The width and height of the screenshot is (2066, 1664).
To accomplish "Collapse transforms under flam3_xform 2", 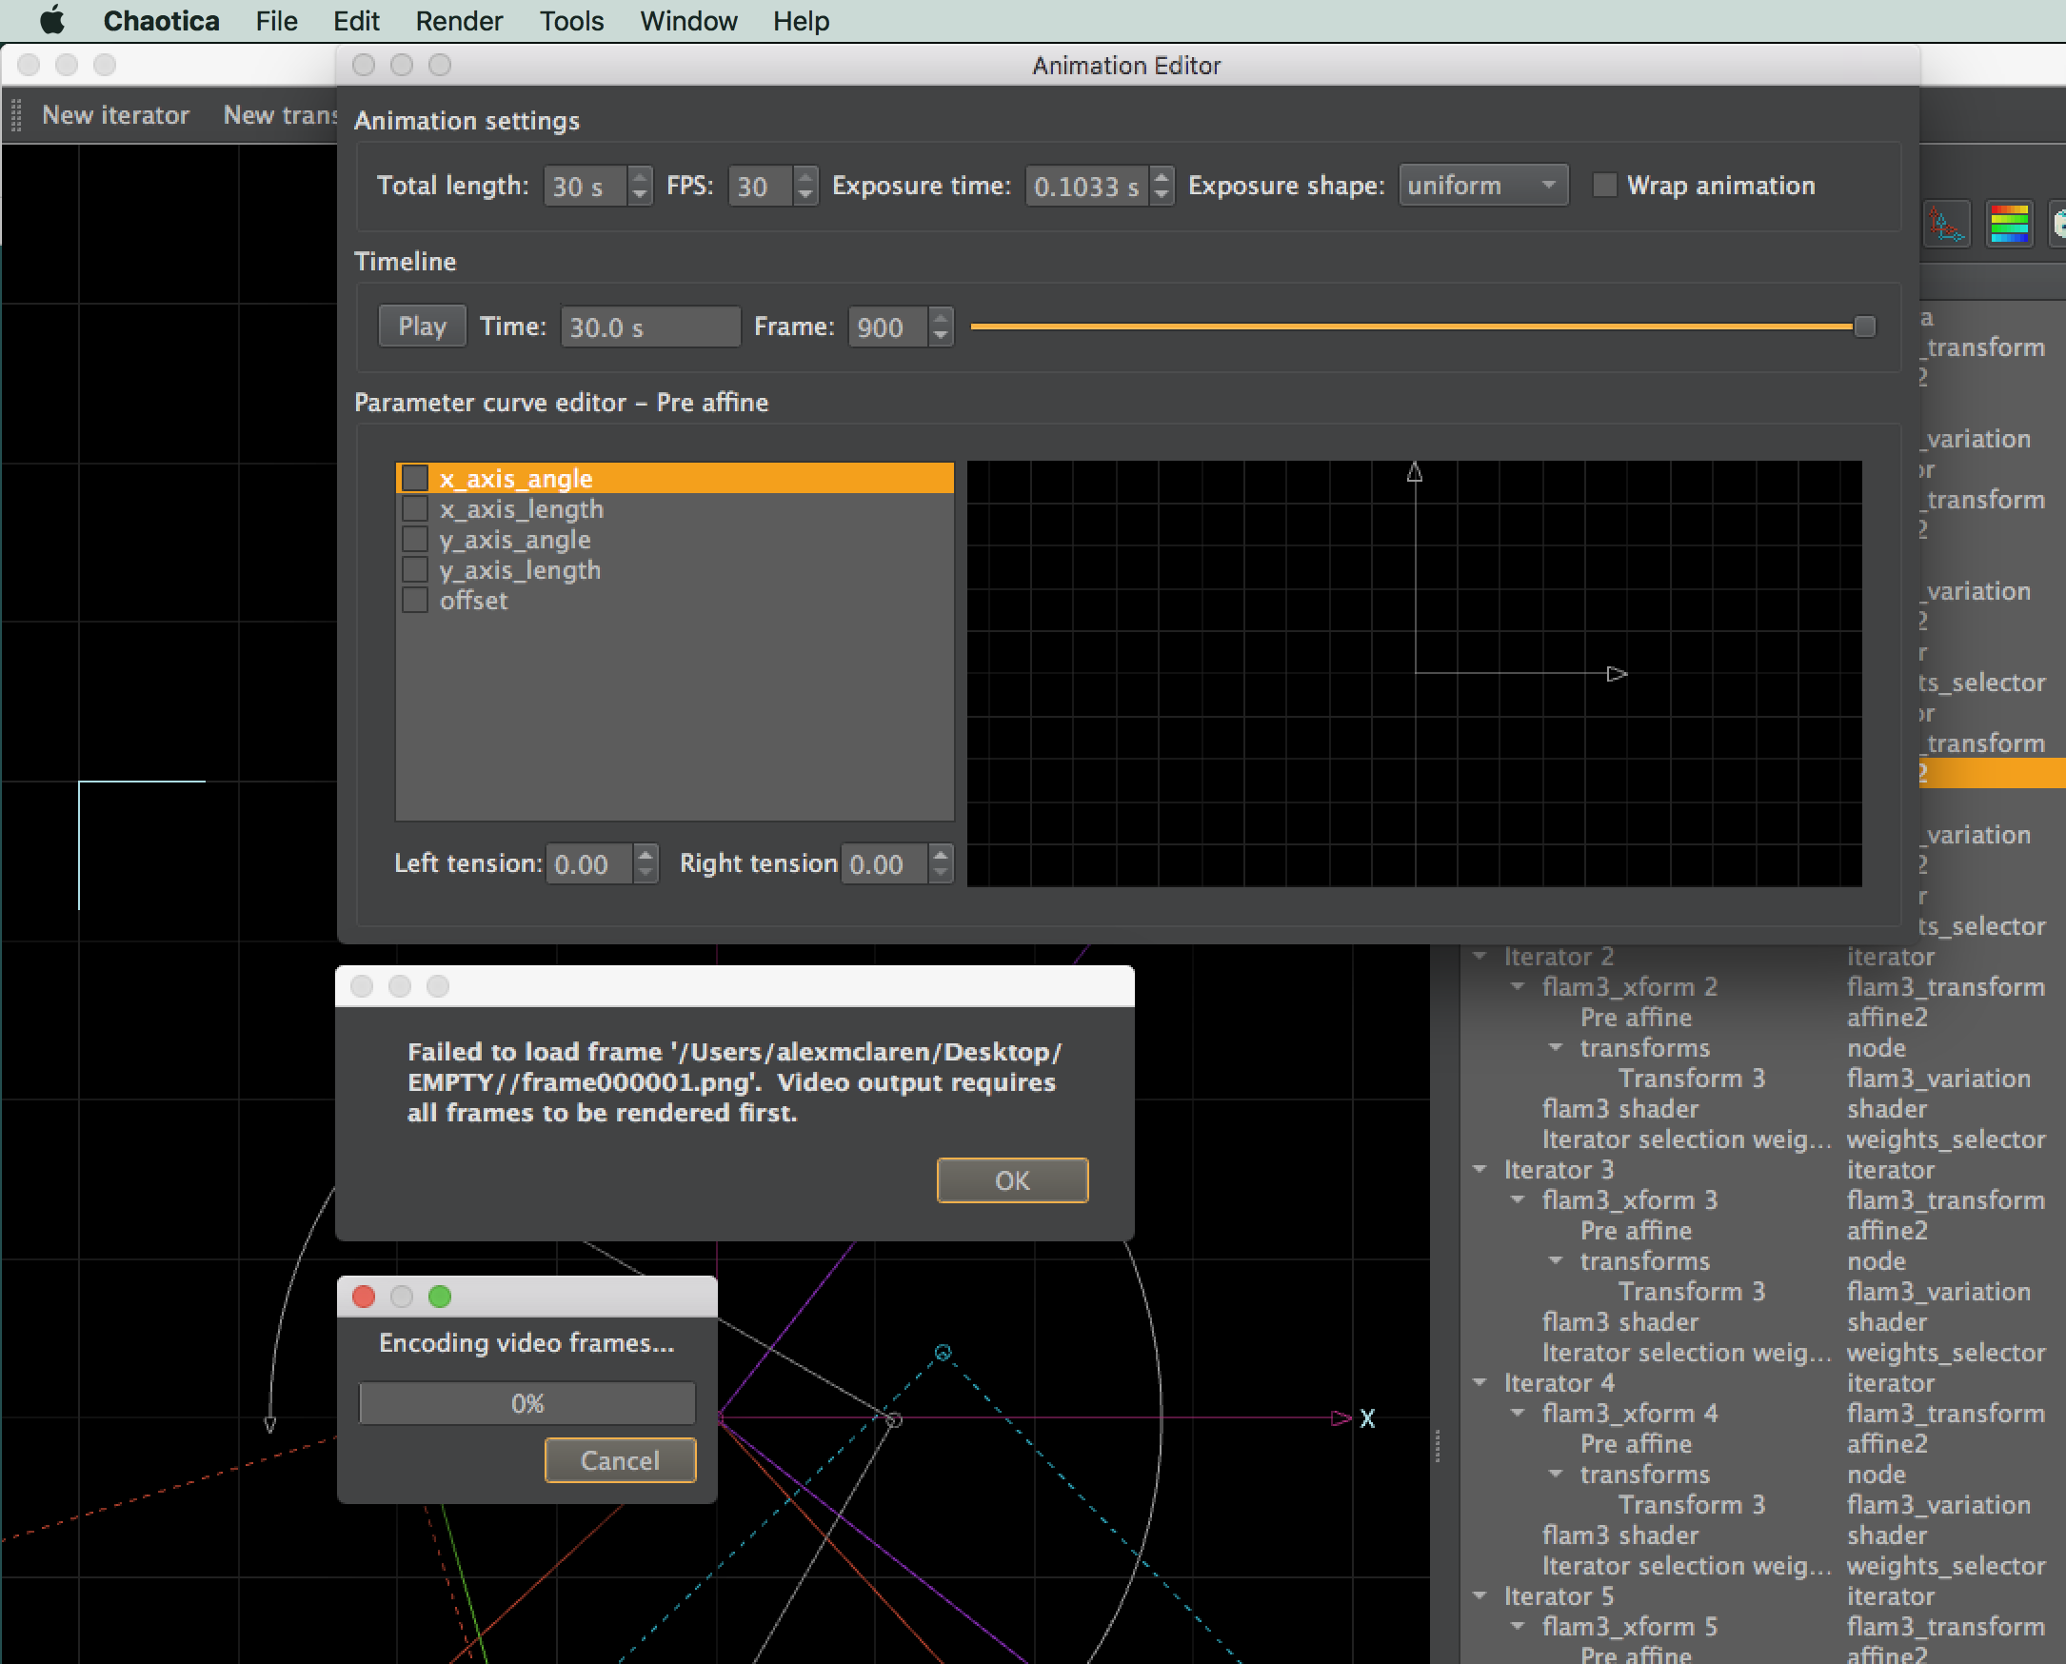I will pyautogui.click(x=1556, y=1048).
